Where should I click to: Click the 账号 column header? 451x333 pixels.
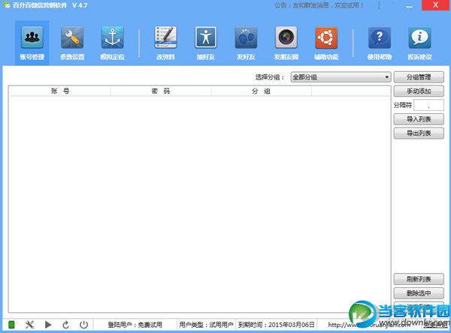60,91
